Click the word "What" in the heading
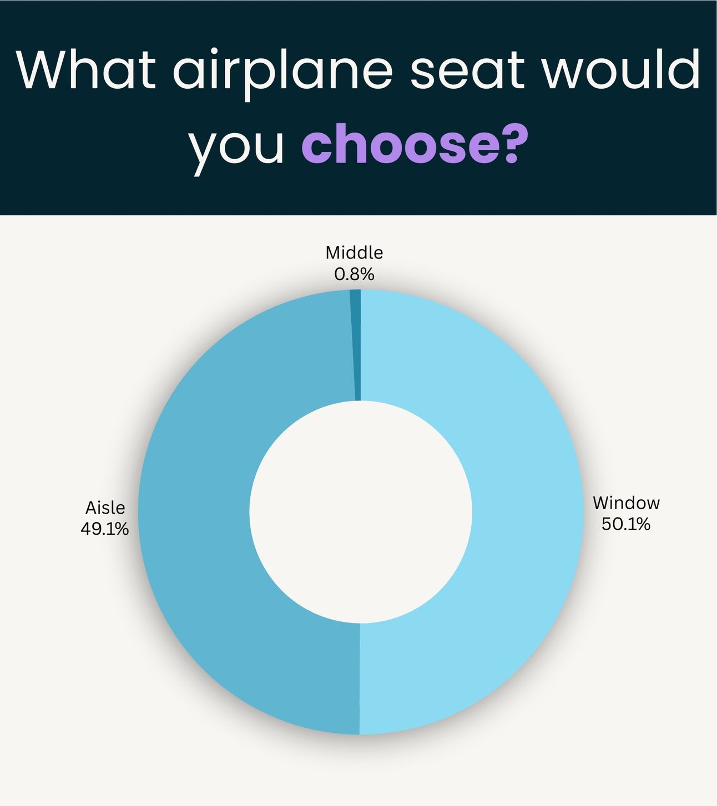 pyautogui.click(x=87, y=69)
